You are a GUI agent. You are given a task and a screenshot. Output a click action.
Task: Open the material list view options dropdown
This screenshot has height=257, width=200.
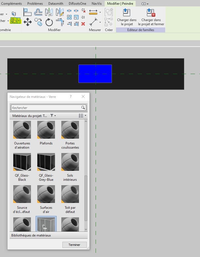click(83, 116)
